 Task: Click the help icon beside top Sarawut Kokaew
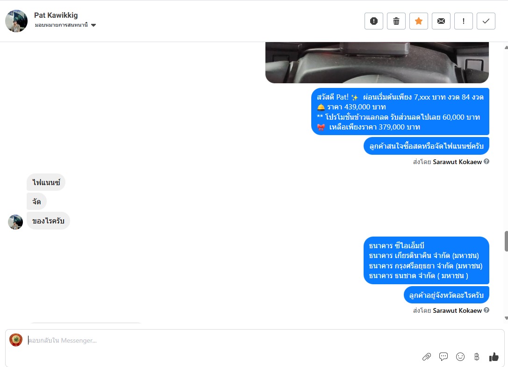(487, 161)
